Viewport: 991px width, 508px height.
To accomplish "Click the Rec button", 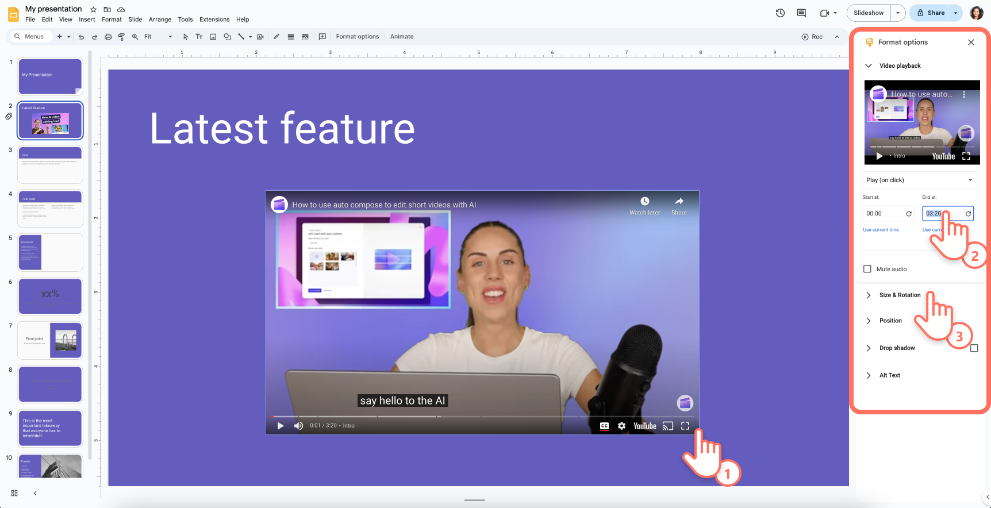I will pyautogui.click(x=812, y=37).
